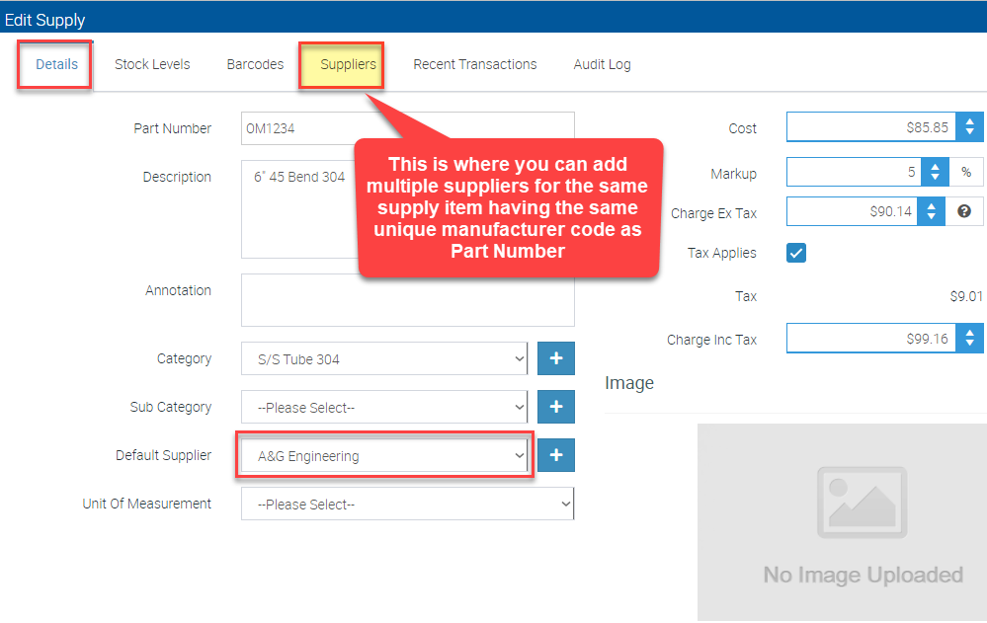Click the Cost spinner arrows
The width and height of the screenshot is (987, 623).
tap(969, 127)
